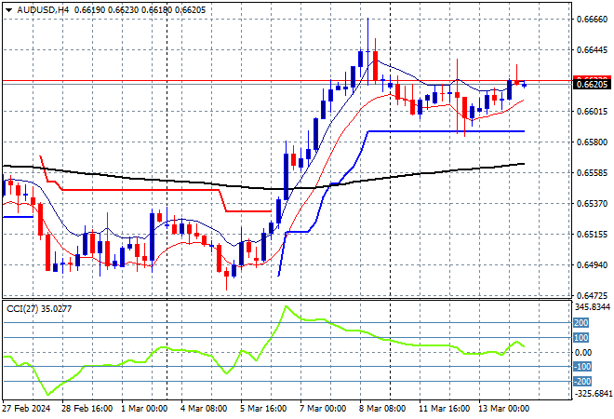Select the green CCI oscillator line peak
This screenshot has height=419, width=614.
285,306
